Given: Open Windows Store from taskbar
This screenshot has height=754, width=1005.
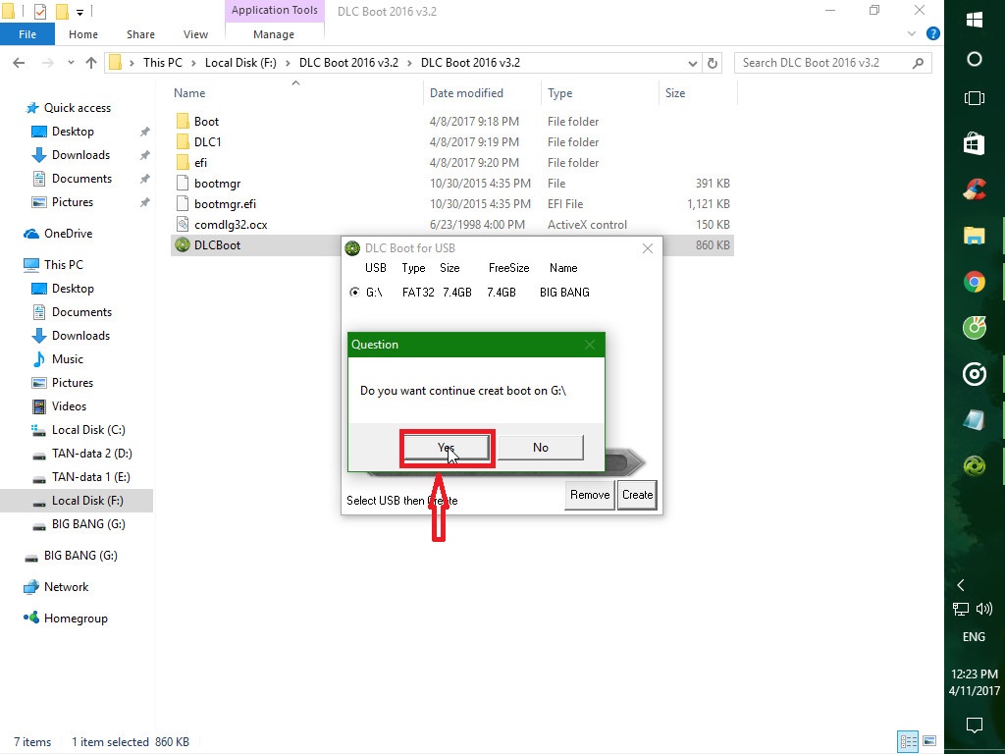Looking at the screenshot, I should (x=975, y=143).
